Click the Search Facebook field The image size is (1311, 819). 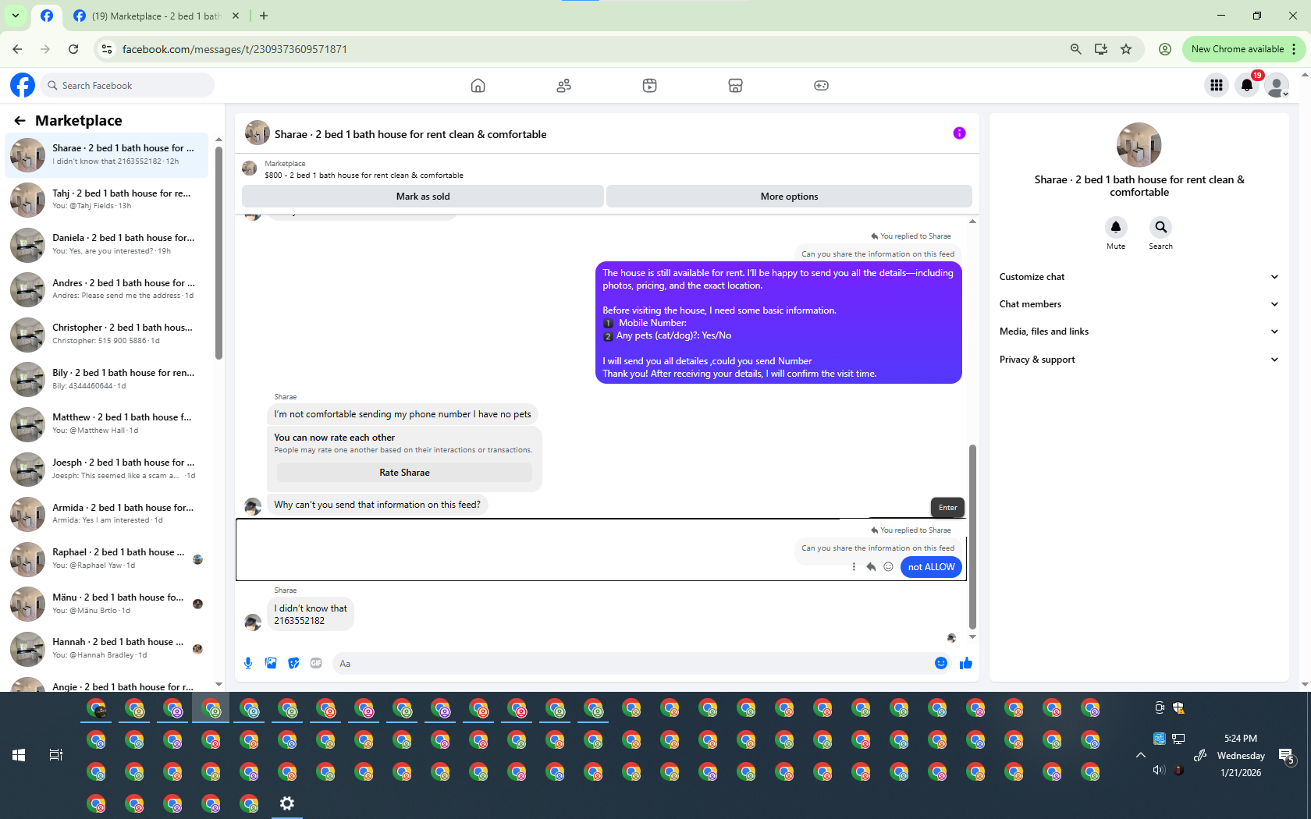[127, 85]
